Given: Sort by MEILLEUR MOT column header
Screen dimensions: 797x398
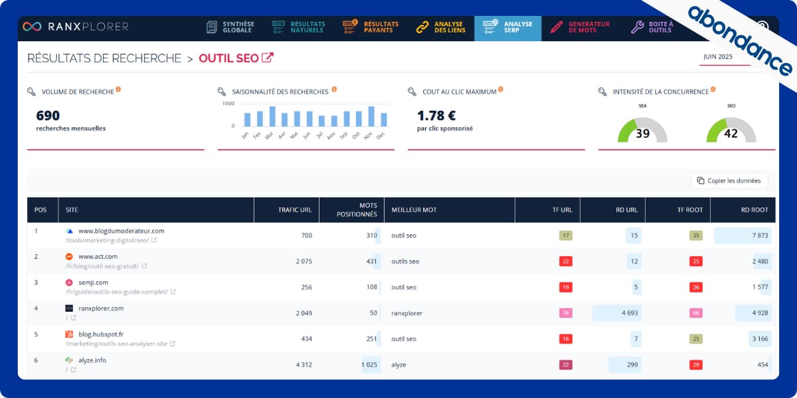Looking at the screenshot, I should (x=450, y=210).
